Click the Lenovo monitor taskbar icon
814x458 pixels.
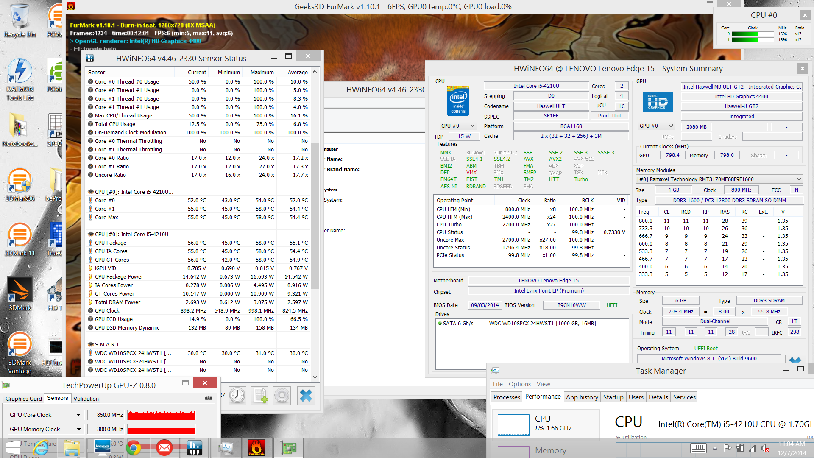point(103,448)
